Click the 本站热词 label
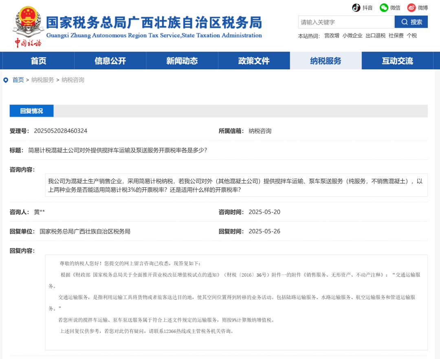Screen dimensions: 440x359 (x=309, y=36)
